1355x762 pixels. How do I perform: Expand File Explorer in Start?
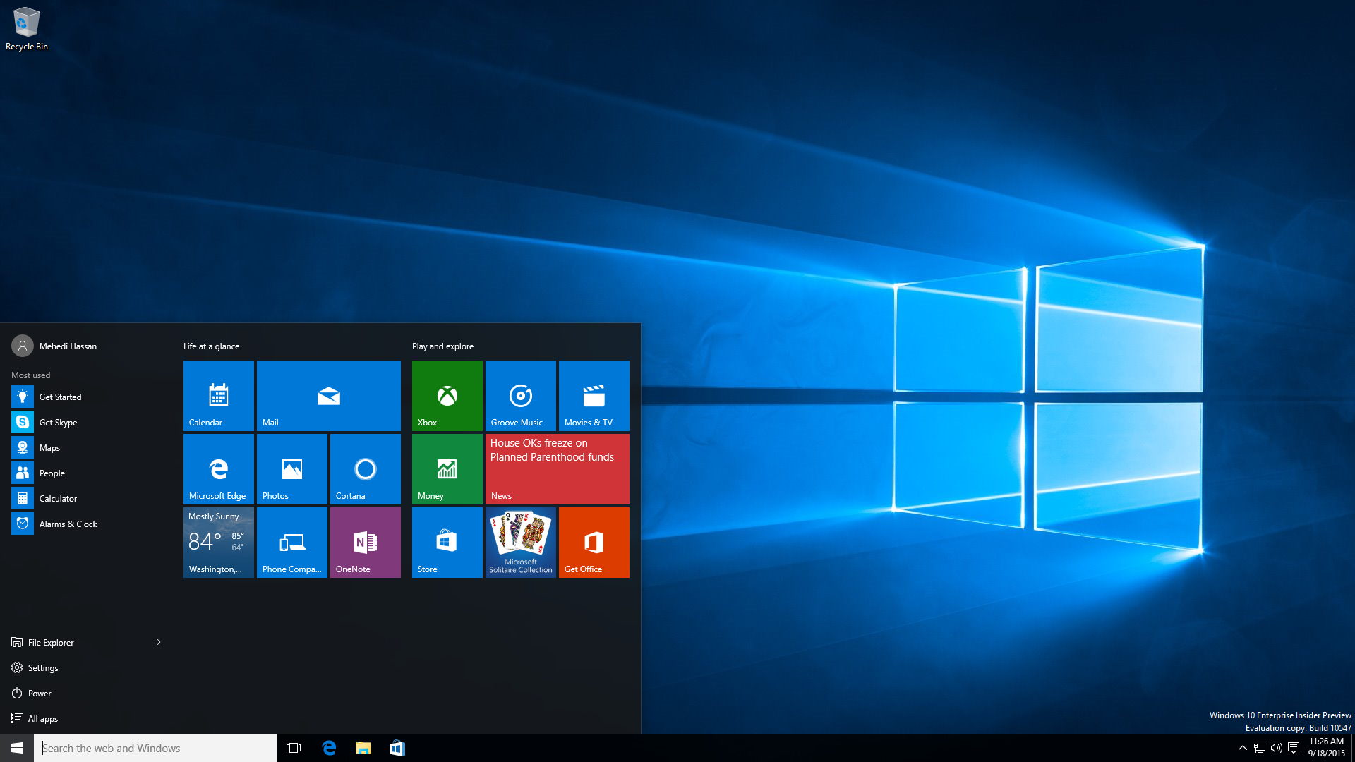click(x=158, y=642)
